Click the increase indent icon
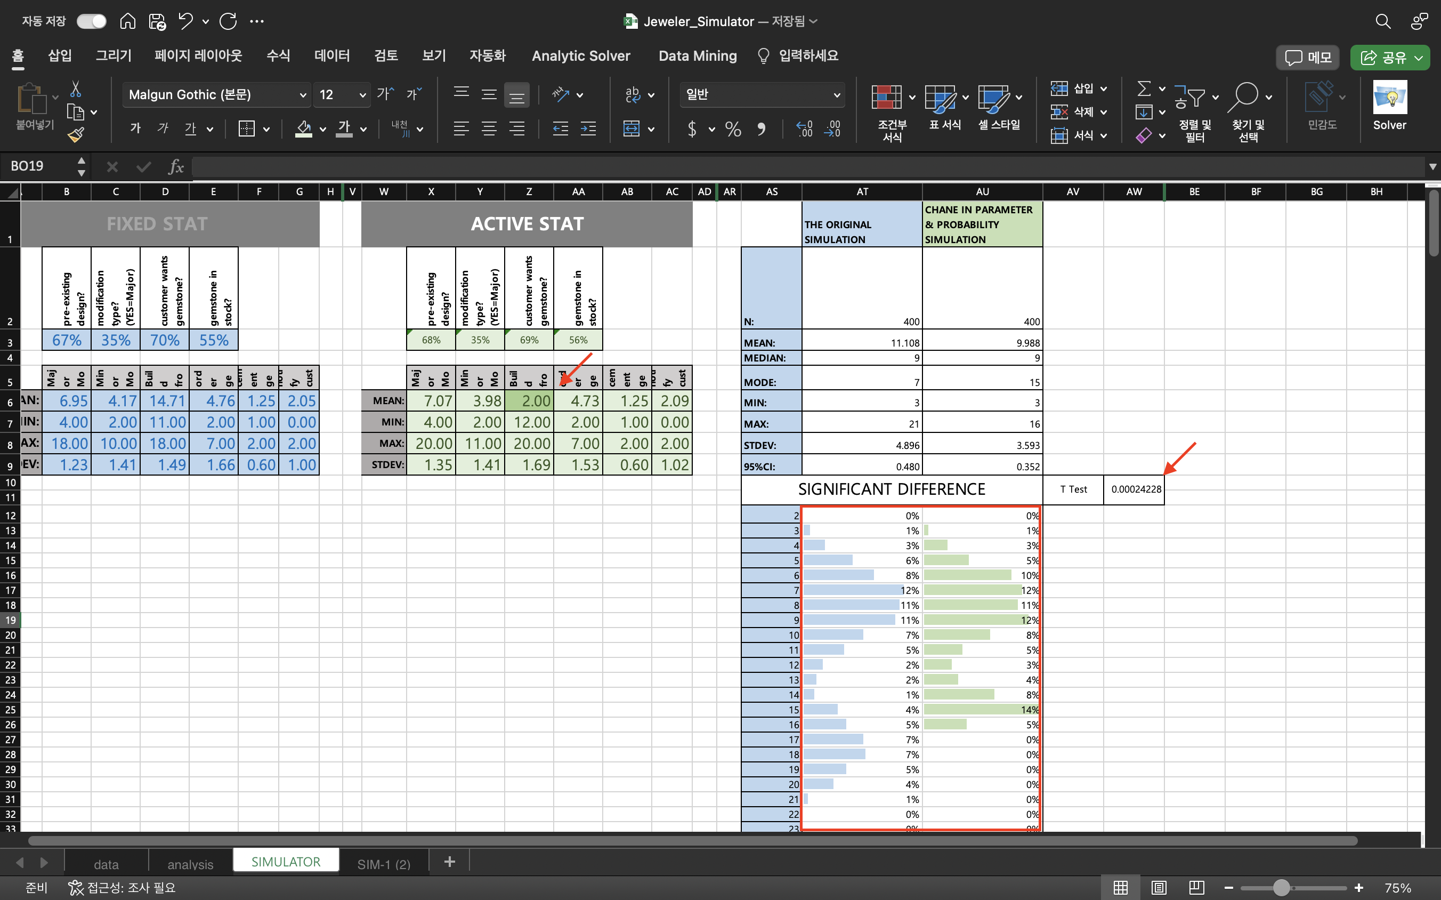This screenshot has width=1441, height=900. (x=588, y=128)
